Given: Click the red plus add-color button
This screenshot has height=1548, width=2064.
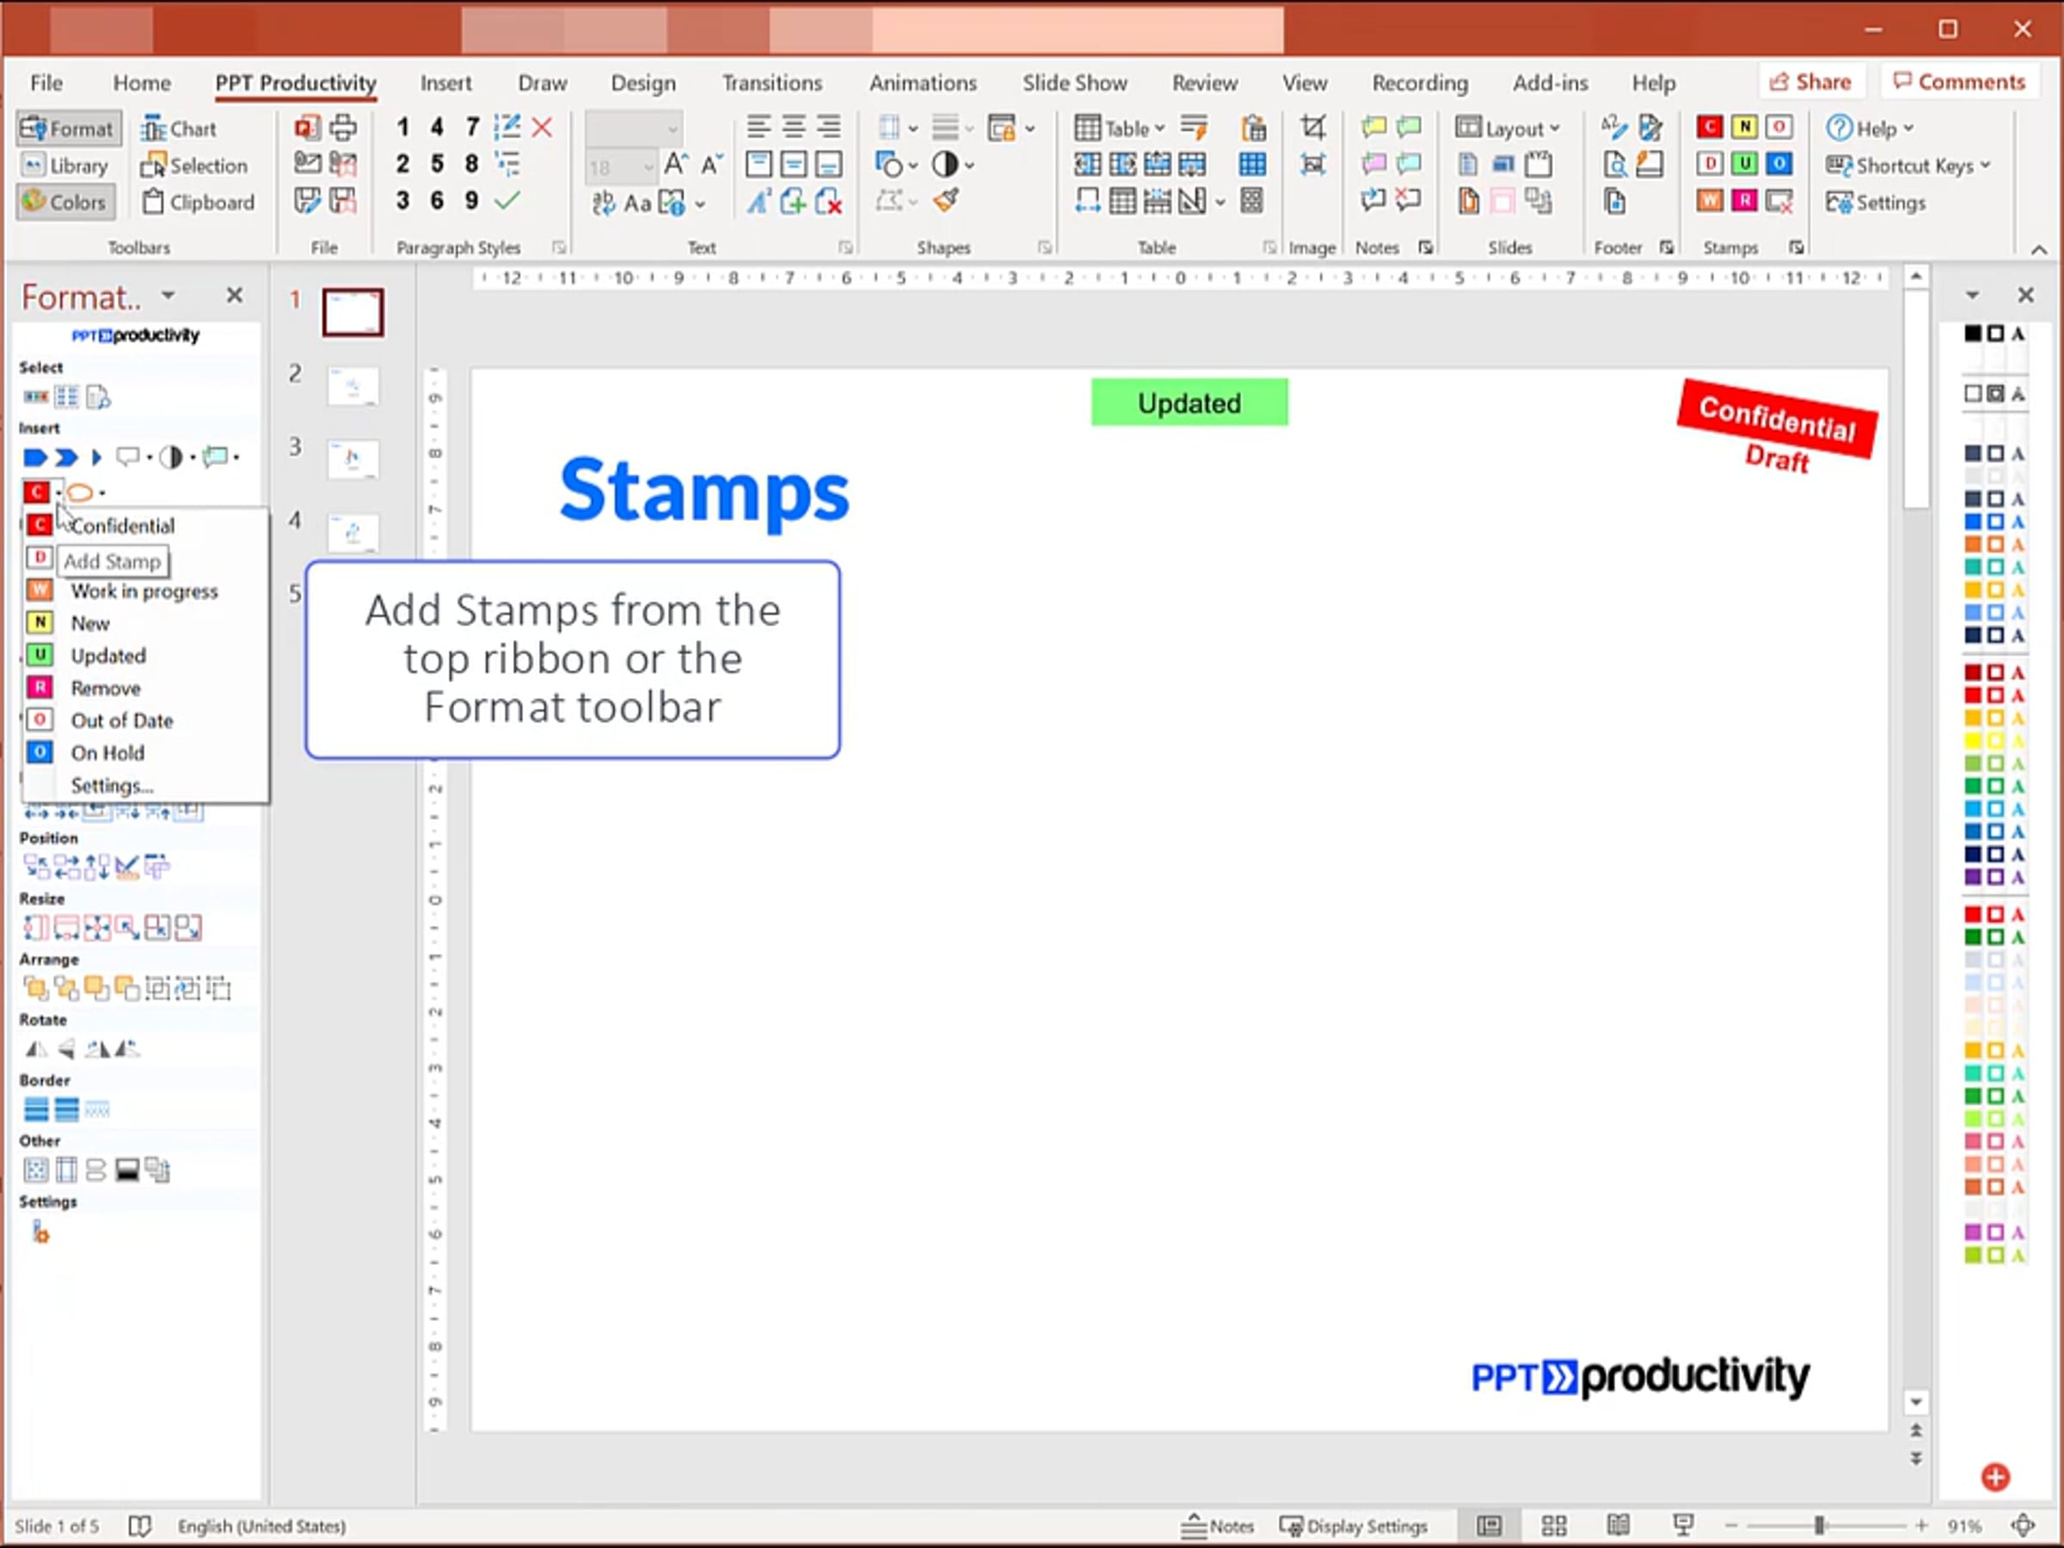Looking at the screenshot, I should (x=1995, y=1476).
